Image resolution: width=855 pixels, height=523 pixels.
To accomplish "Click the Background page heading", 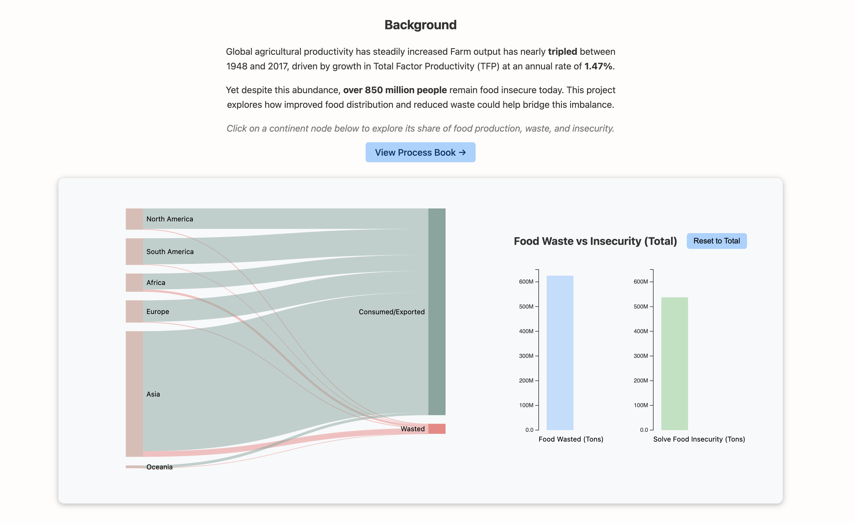I will coord(420,25).
